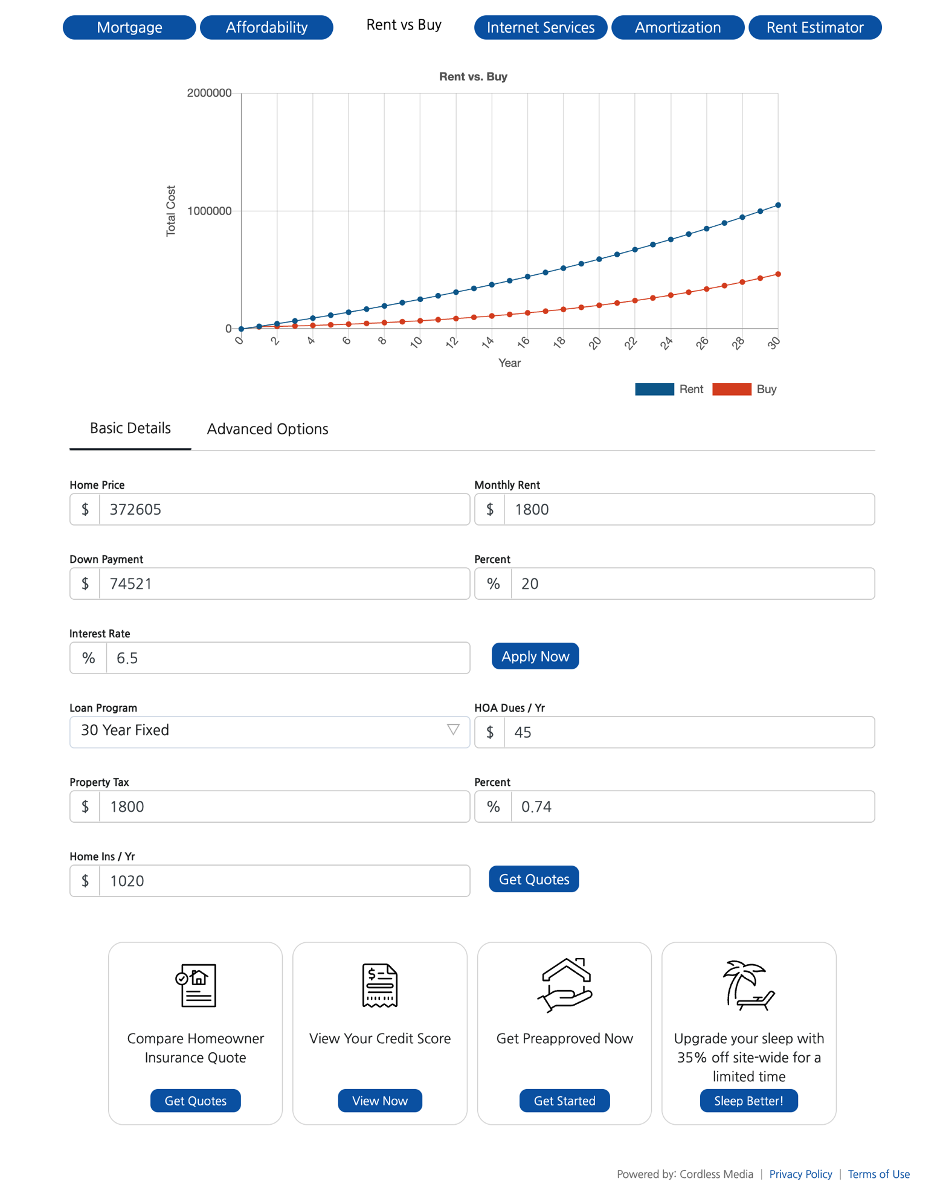Click the dollar sign beside Home Price

tap(85, 509)
